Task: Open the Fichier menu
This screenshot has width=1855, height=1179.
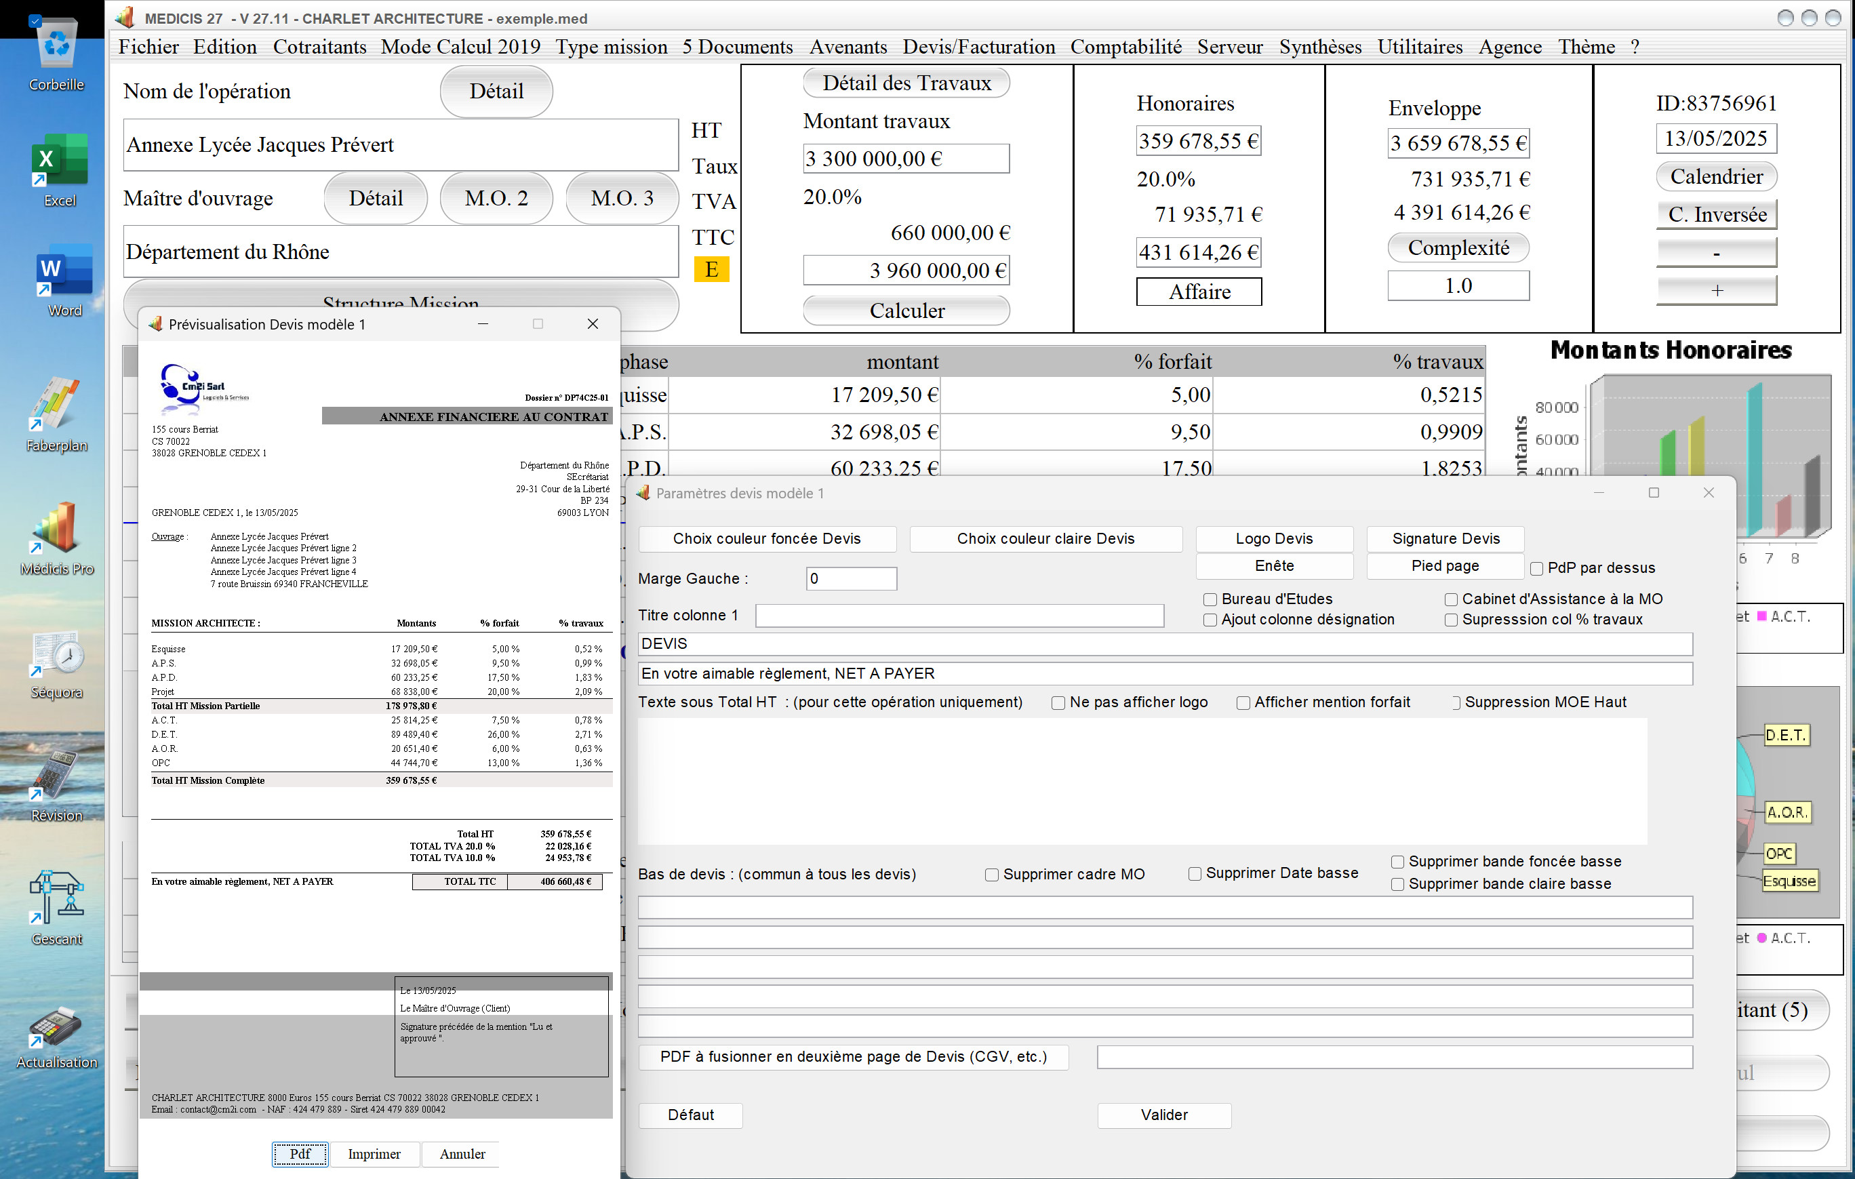Action: 148,47
